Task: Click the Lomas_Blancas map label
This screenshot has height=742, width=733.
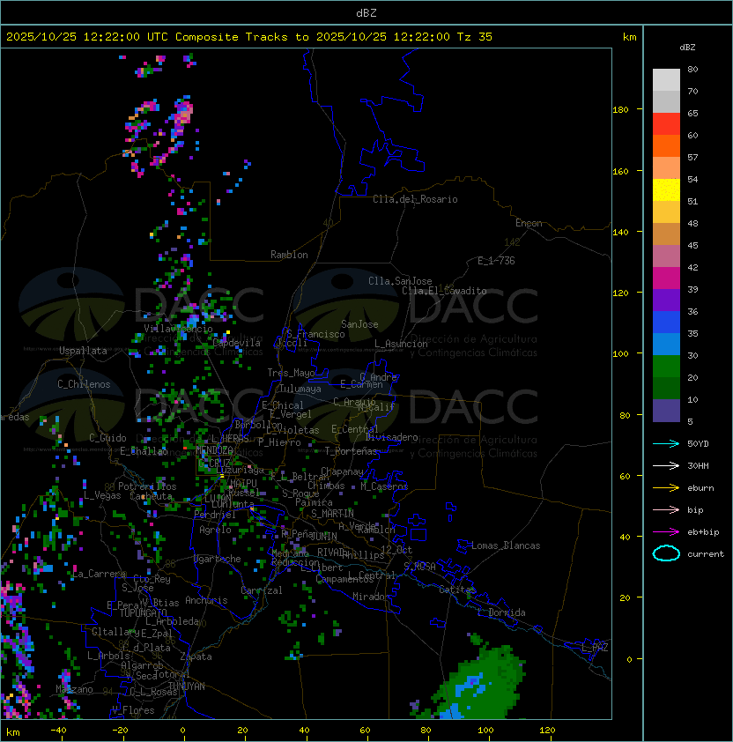Action: (x=506, y=545)
